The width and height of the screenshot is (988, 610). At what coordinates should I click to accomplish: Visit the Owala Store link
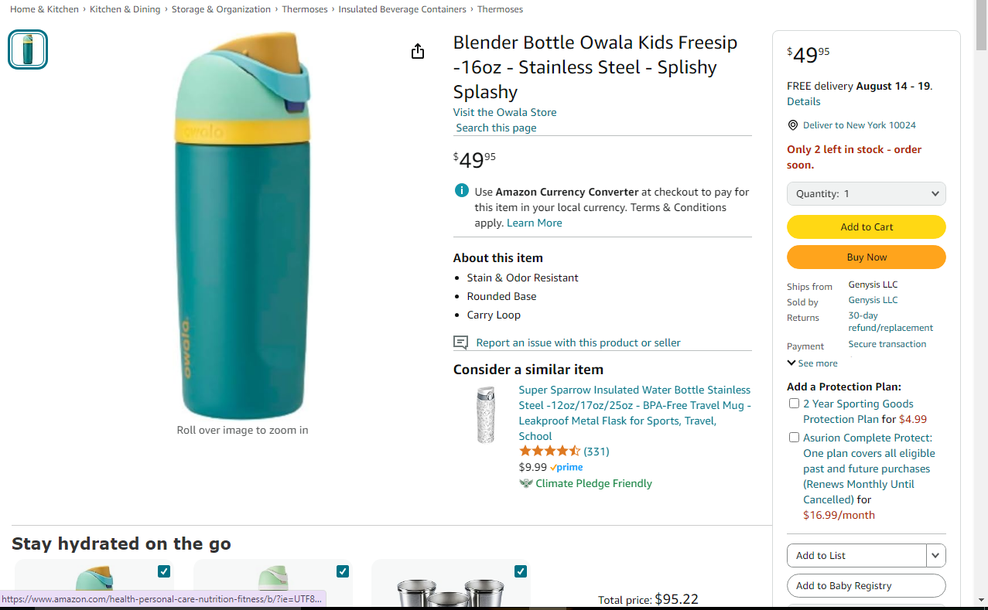(x=504, y=112)
